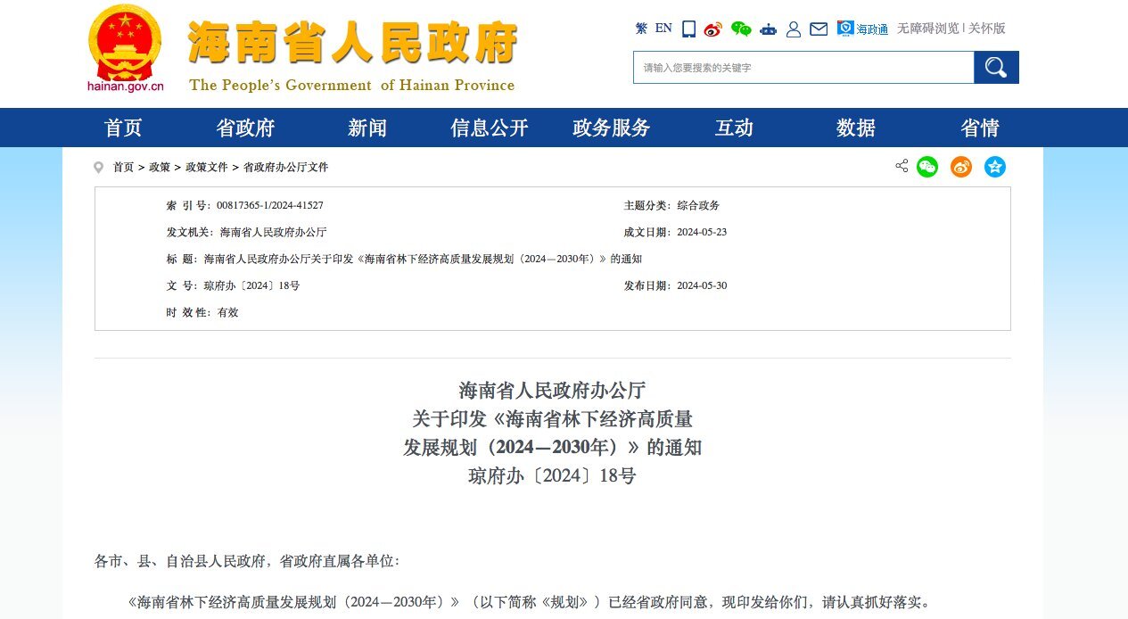Click the blue QZone star share icon
The image size is (1128, 619).
(x=995, y=167)
